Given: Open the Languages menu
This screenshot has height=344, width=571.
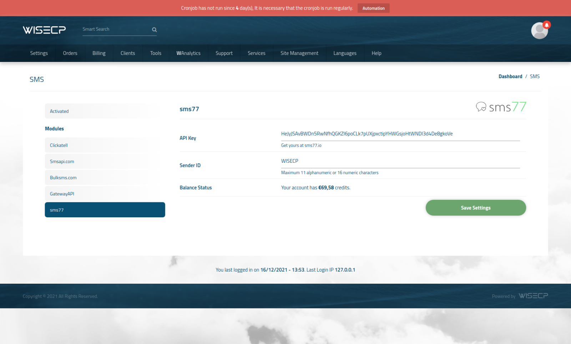Looking at the screenshot, I should [345, 53].
